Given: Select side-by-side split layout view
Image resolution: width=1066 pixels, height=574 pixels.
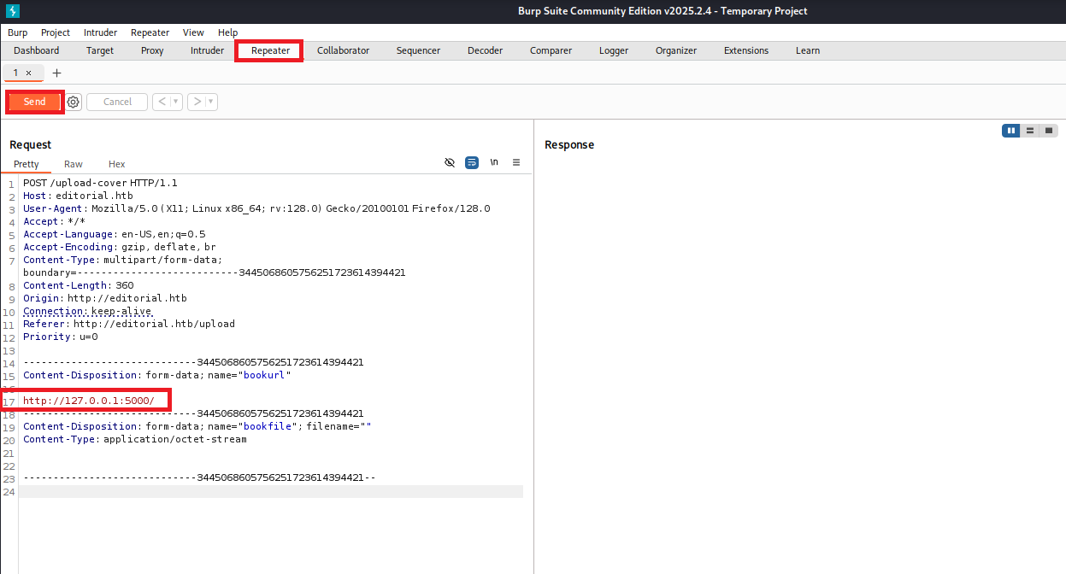Looking at the screenshot, I should [1011, 131].
